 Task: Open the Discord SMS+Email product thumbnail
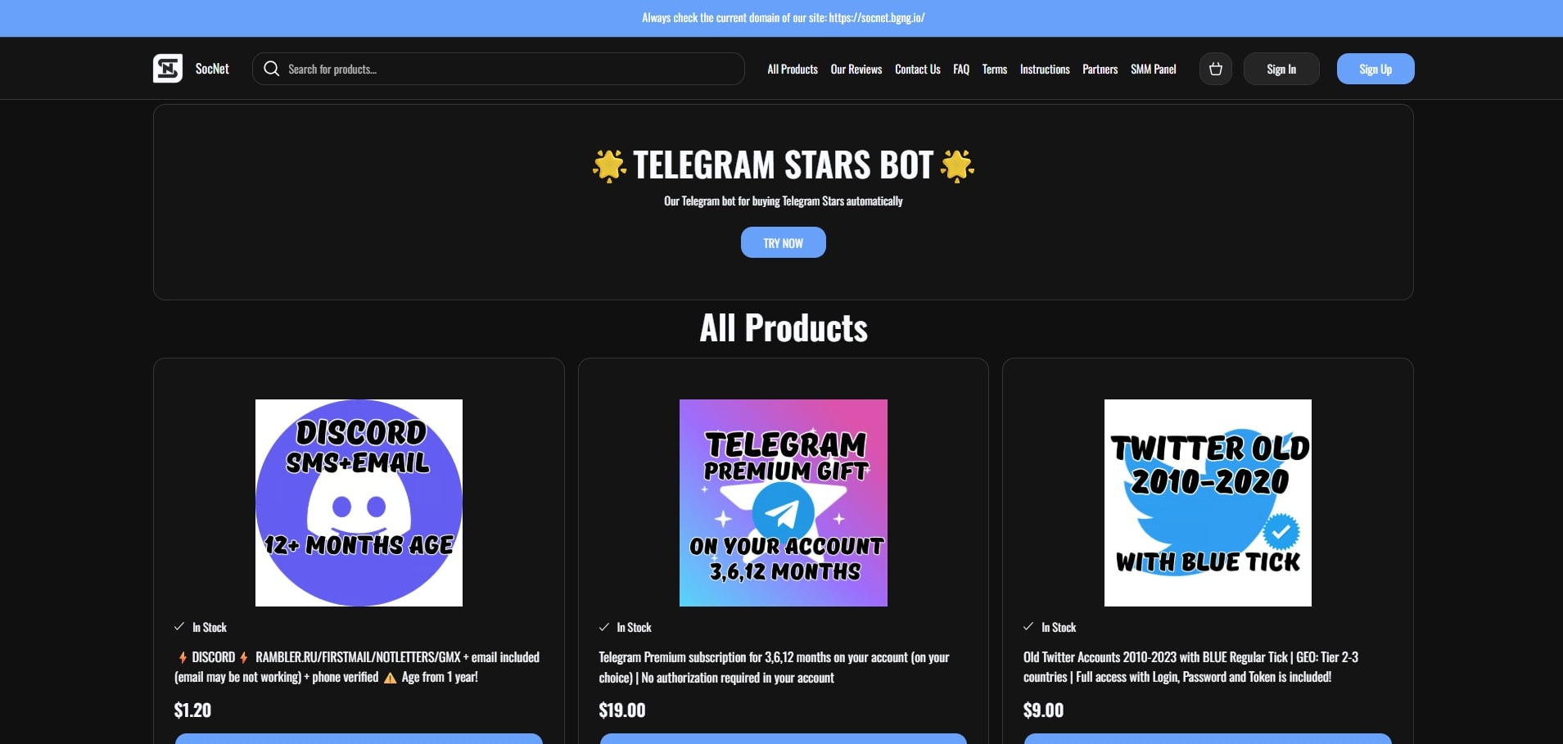359,503
